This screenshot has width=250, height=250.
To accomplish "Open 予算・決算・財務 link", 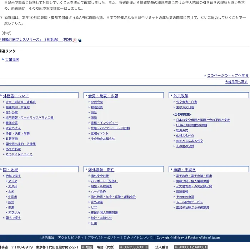I will (x=17, y=134).
